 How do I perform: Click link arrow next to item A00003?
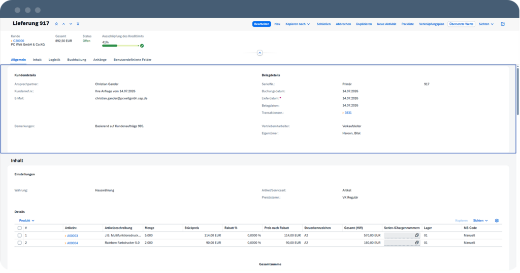pyautogui.click(x=66, y=236)
